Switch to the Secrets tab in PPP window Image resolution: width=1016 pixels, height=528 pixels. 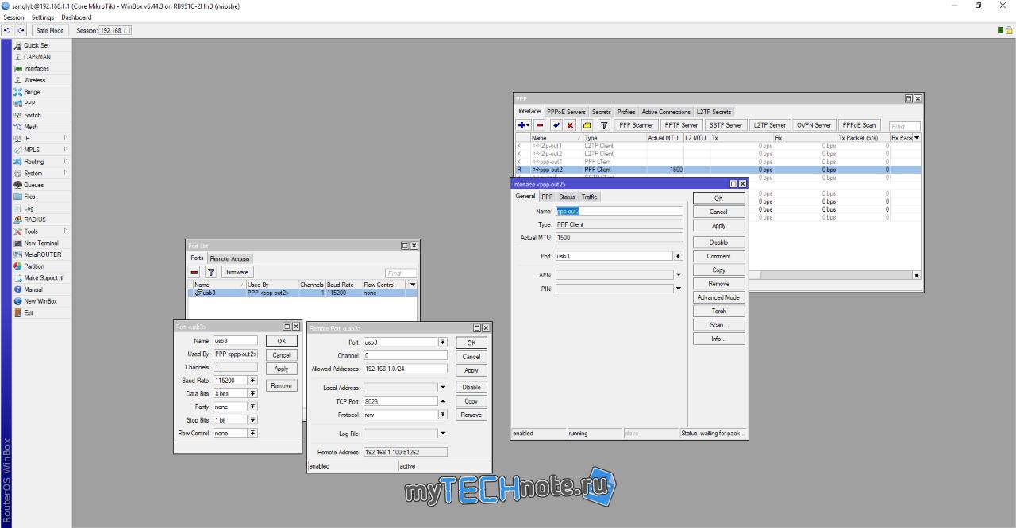(x=602, y=112)
